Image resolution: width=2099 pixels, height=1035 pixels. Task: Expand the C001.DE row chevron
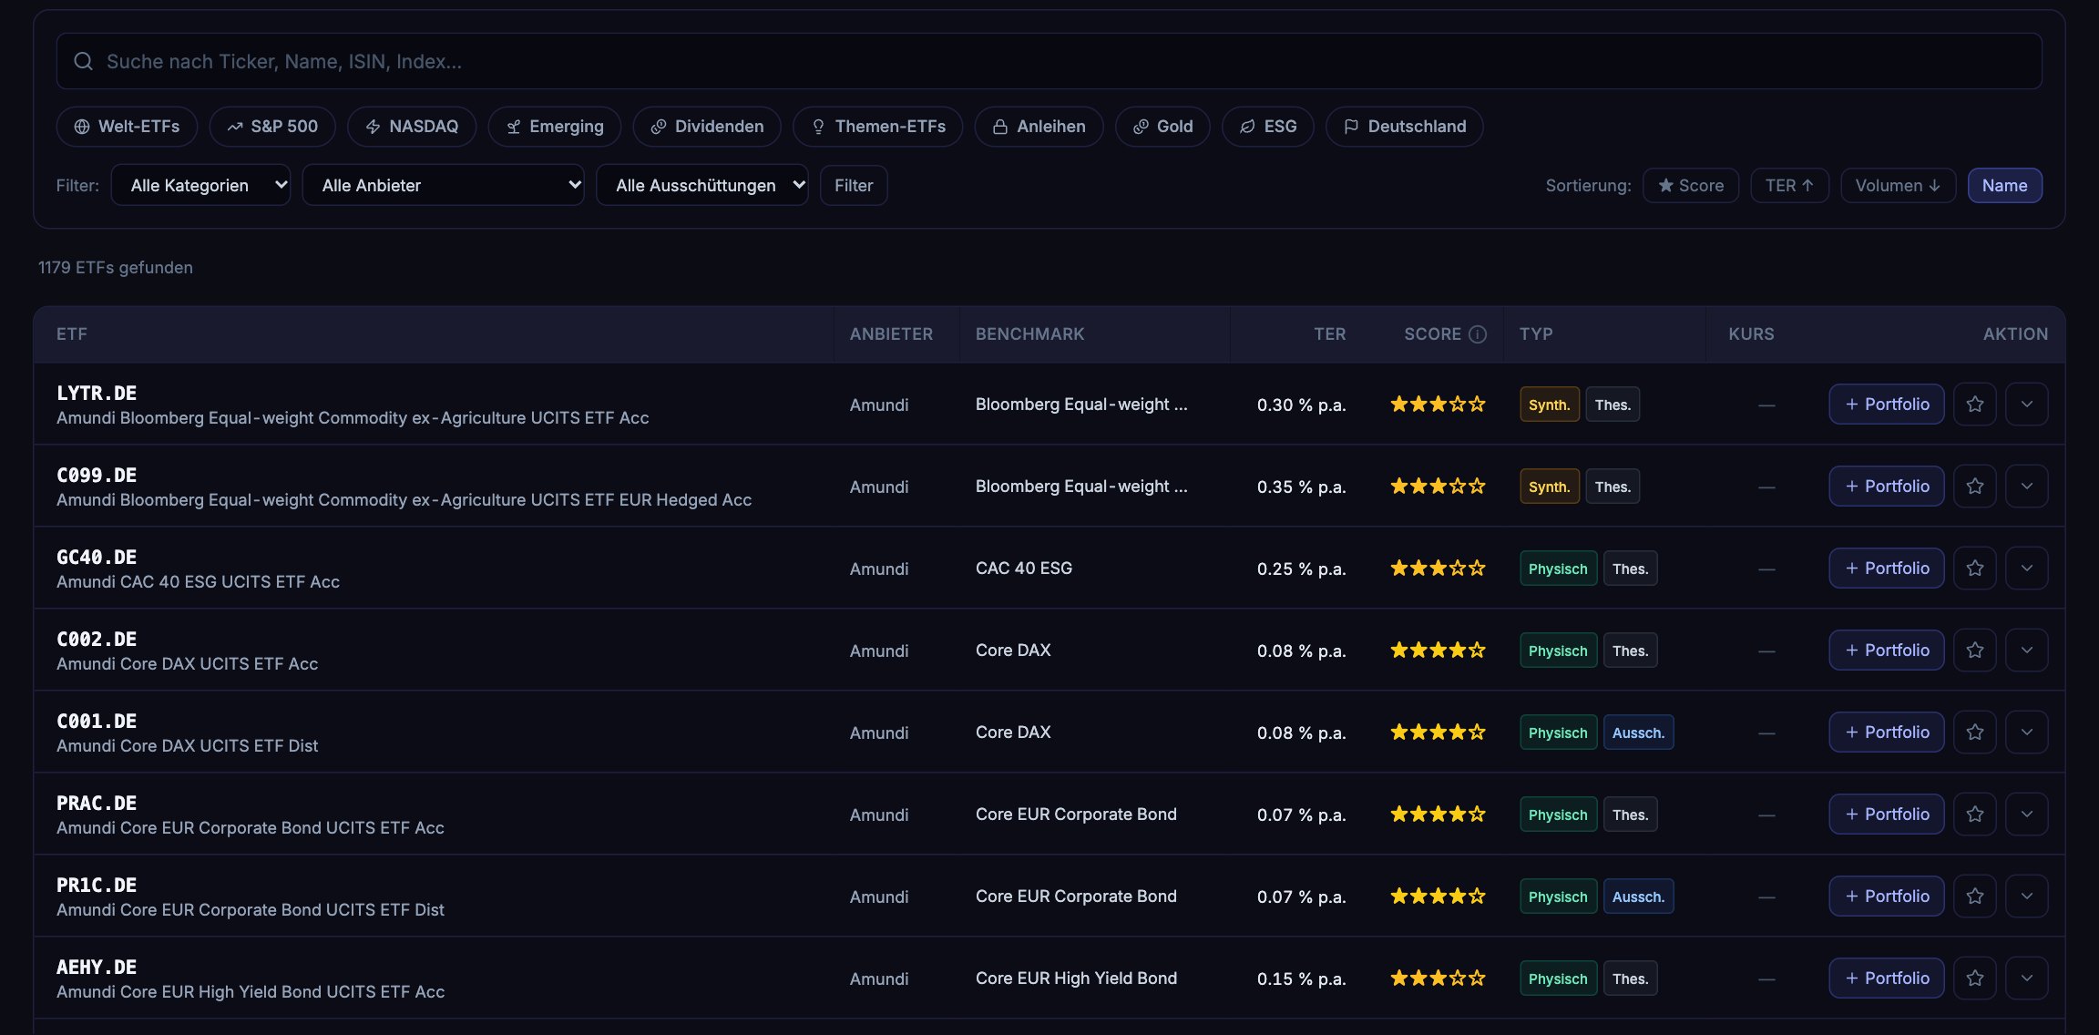2027,733
